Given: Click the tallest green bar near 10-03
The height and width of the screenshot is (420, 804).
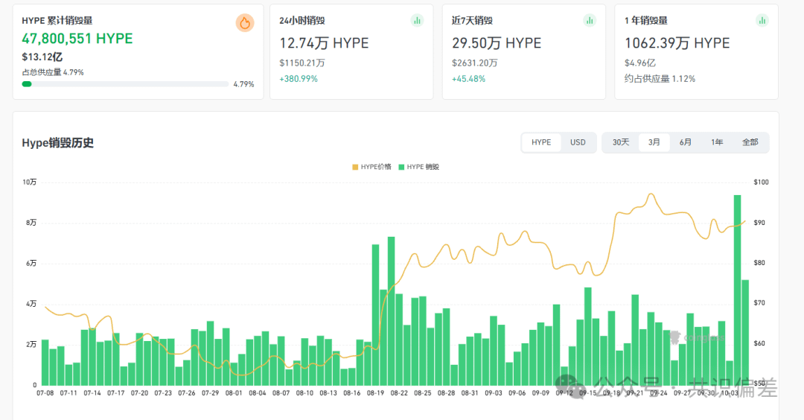Looking at the screenshot, I should click(x=737, y=290).
